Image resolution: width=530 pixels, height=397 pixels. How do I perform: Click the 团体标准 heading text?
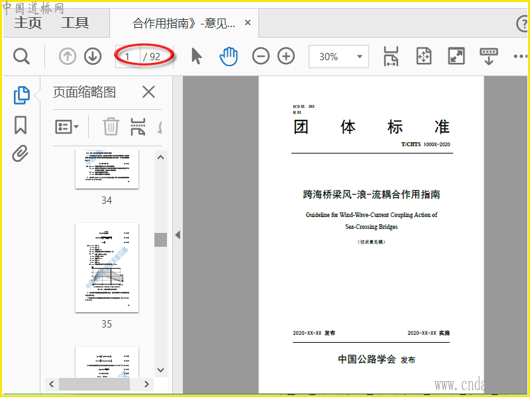point(372,126)
